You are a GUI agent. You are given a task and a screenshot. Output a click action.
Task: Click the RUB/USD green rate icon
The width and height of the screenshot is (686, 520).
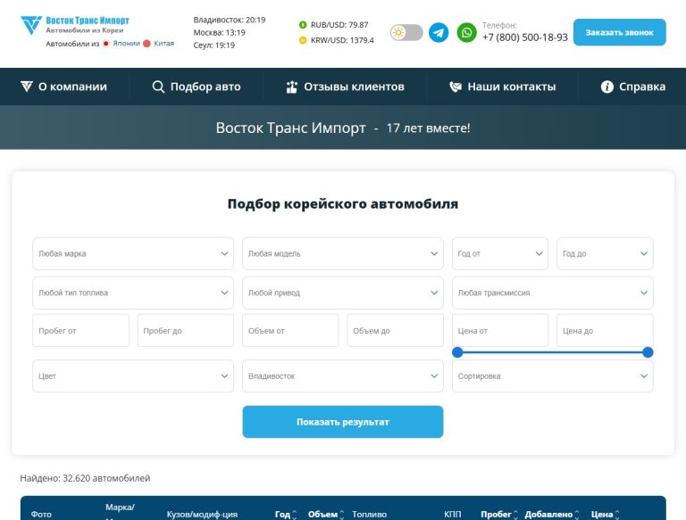tap(303, 25)
